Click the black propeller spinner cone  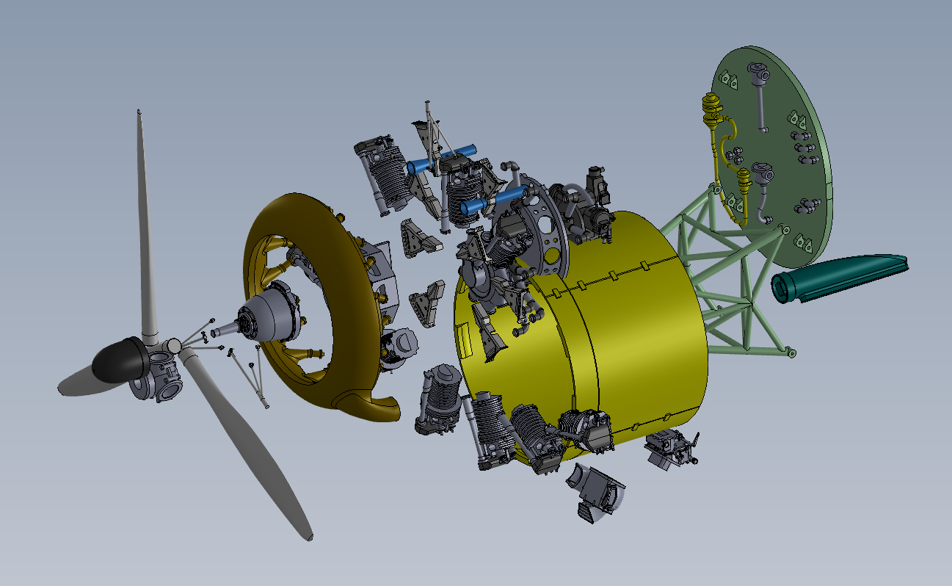tap(115, 361)
